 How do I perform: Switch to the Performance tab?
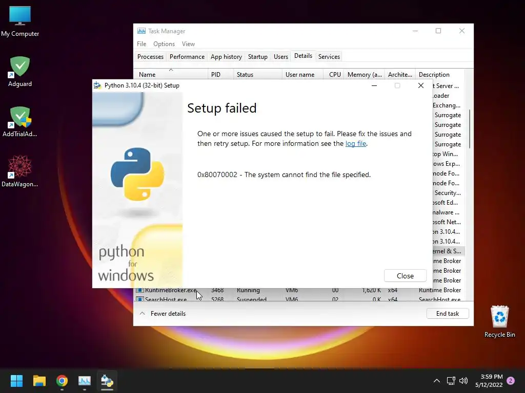(x=187, y=56)
